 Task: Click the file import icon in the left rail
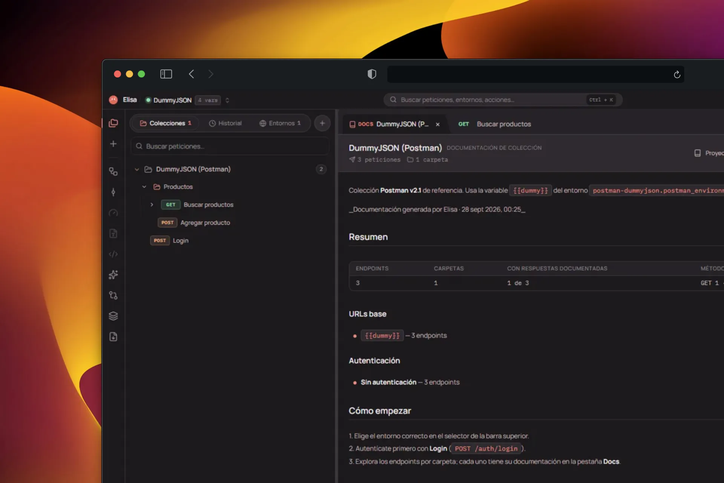tap(113, 337)
